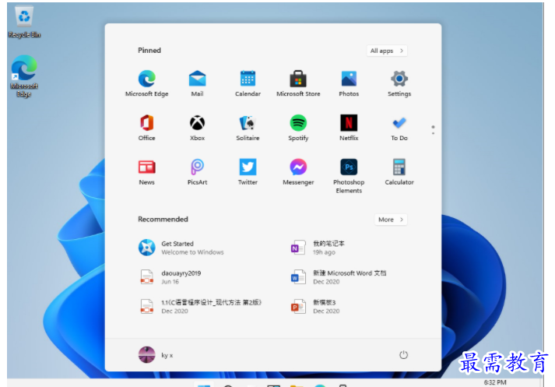The width and height of the screenshot is (555, 387).
Task: Launch Netflix
Action: (x=349, y=128)
